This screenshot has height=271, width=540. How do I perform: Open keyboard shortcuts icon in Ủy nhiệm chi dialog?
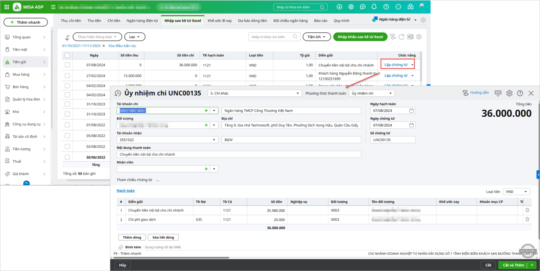point(498,93)
